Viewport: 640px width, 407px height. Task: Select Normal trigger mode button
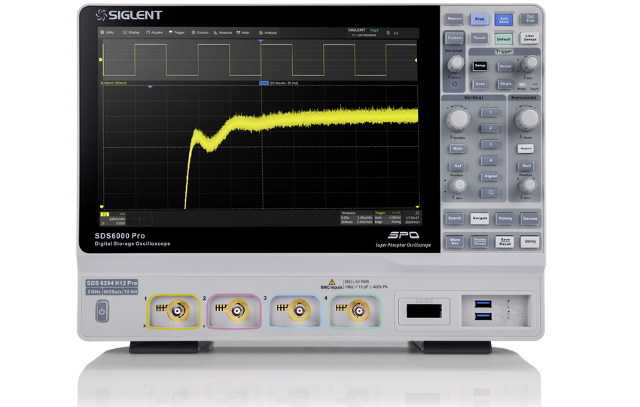(x=505, y=66)
